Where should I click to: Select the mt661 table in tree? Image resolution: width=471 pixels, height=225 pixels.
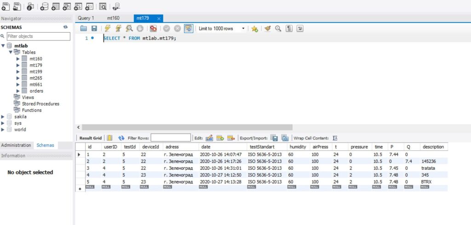click(36, 84)
